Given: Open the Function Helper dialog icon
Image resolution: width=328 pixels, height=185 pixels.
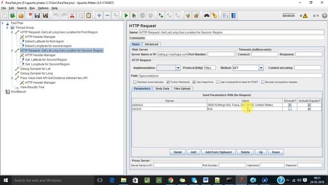Looking at the screenshot, I should click(x=225, y=15).
